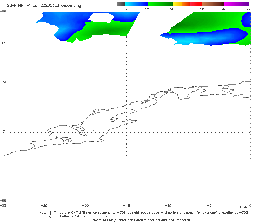Click longitude label '-10'

coord(168,206)
